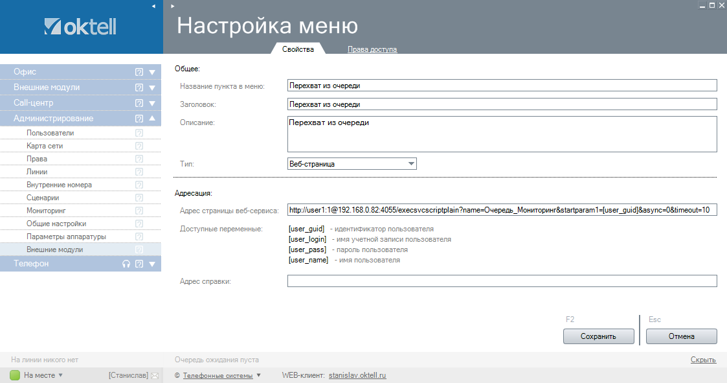Open help icon next to Пользователи
The height and width of the screenshot is (383, 727).
coord(139,133)
